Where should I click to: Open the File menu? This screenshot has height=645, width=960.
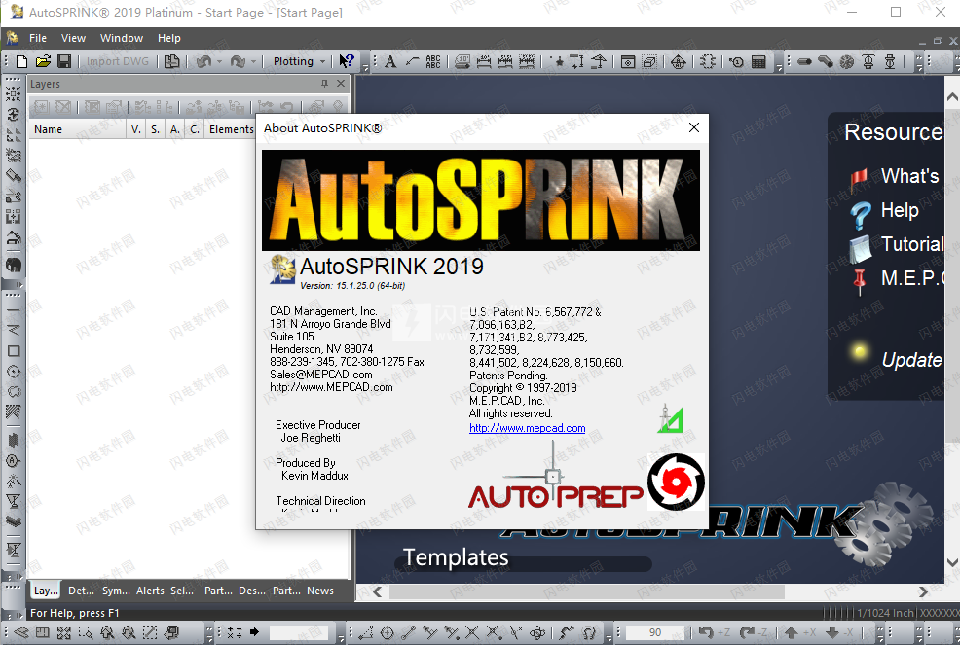(38, 38)
